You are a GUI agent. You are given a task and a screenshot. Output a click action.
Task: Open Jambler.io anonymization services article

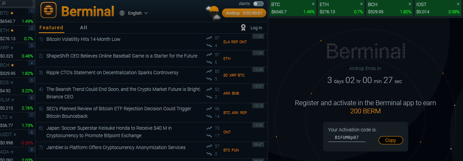(x=116, y=147)
